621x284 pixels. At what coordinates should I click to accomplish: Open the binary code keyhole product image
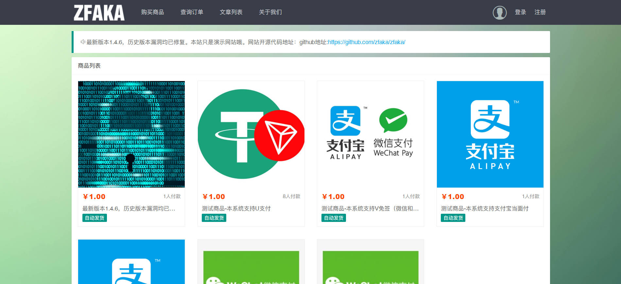[131, 134]
